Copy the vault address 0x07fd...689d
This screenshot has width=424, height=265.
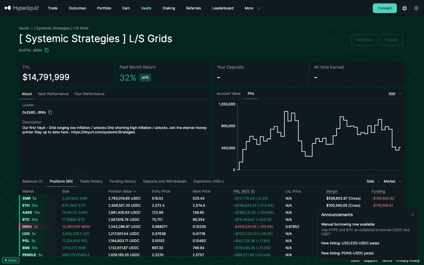[47, 50]
